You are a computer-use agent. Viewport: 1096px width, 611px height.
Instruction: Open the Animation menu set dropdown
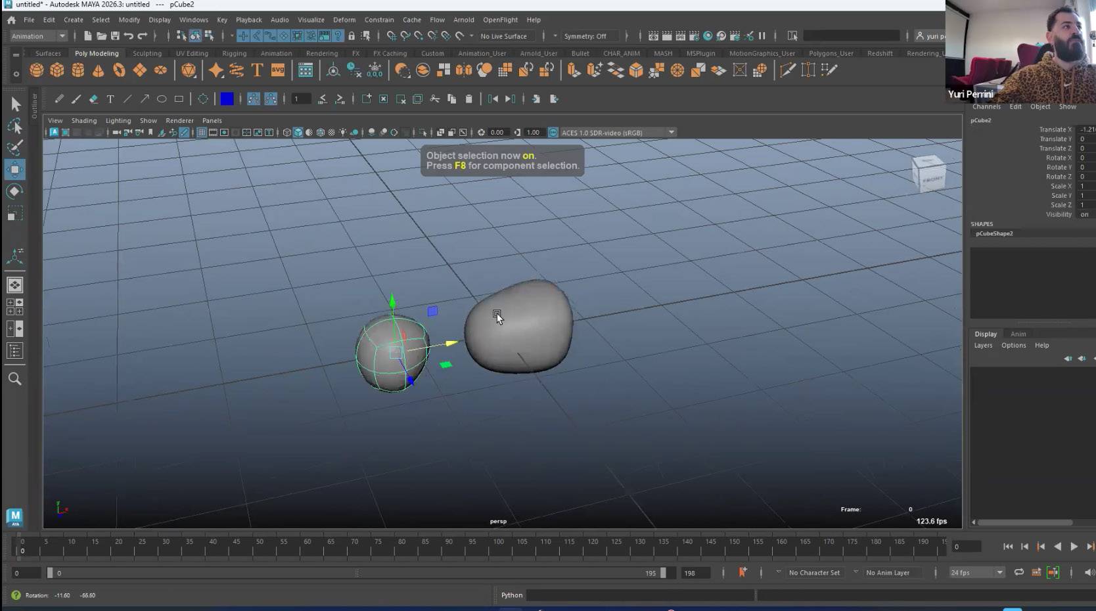(39, 36)
